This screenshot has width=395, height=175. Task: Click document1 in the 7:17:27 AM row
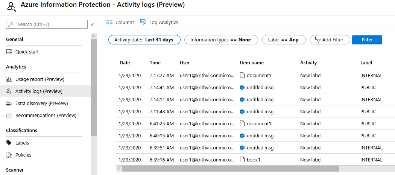coord(259,75)
